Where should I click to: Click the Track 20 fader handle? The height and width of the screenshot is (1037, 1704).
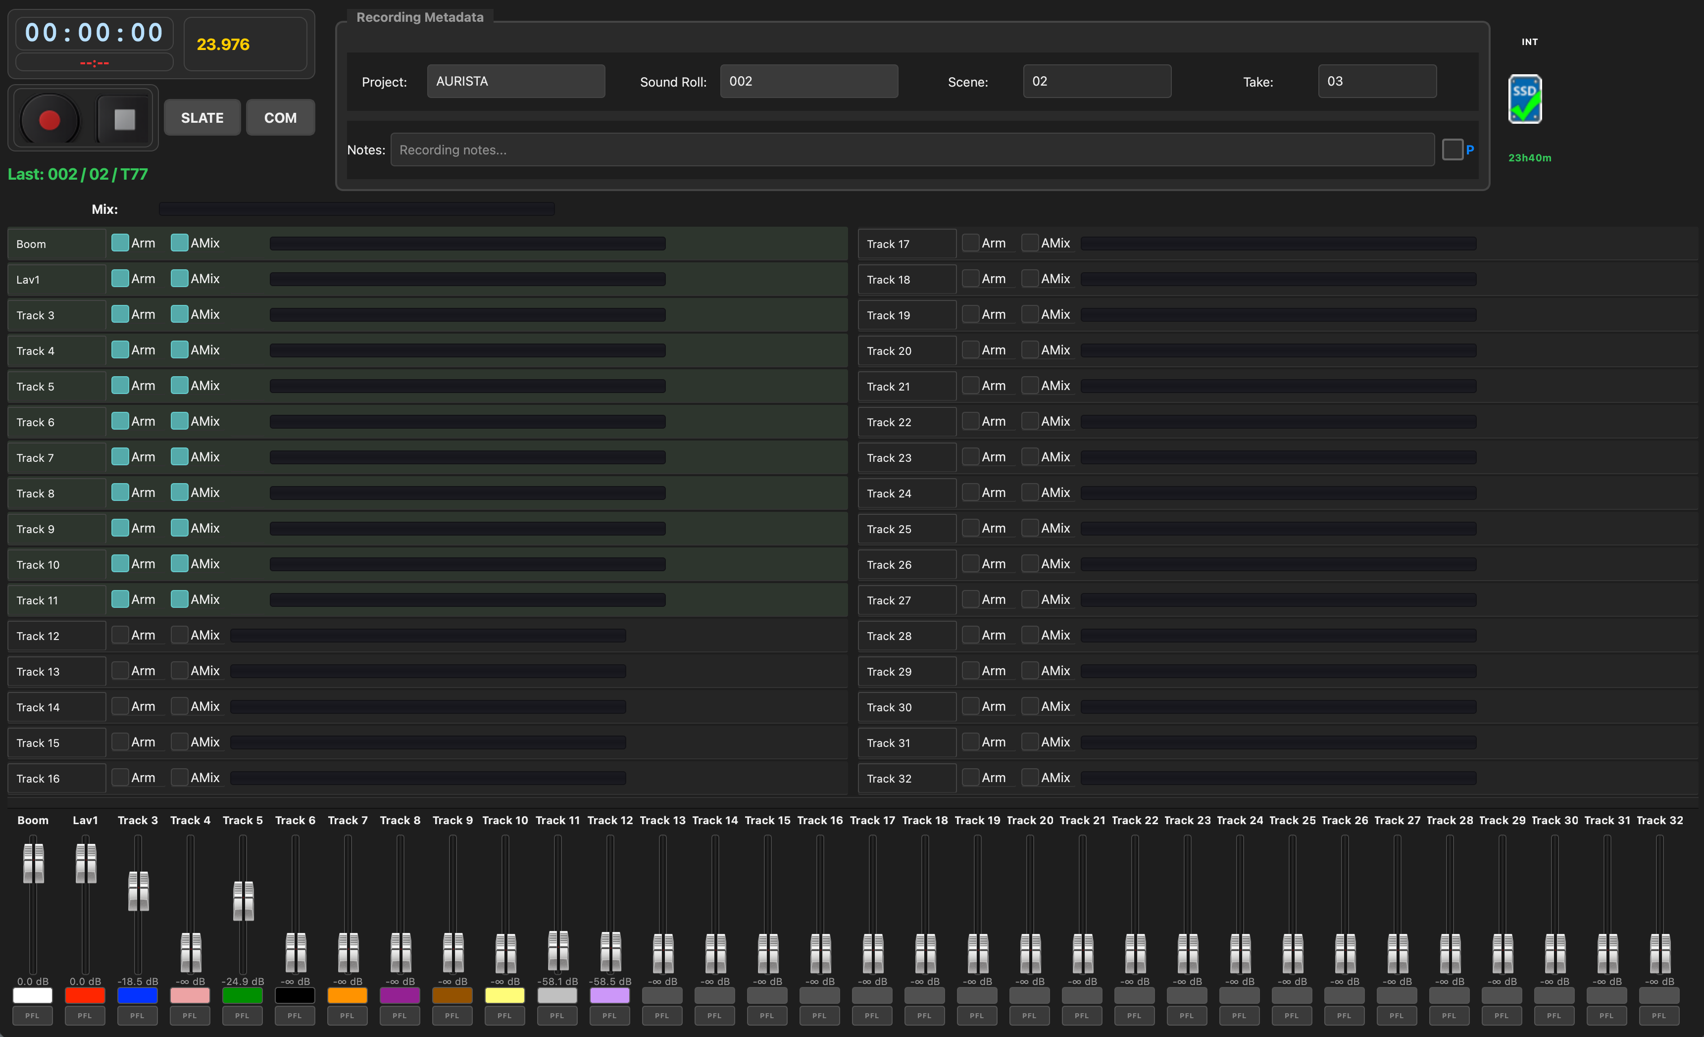[1030, 953]
